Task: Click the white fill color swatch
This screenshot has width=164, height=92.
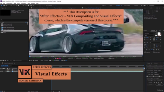Action: click(159, 34)
